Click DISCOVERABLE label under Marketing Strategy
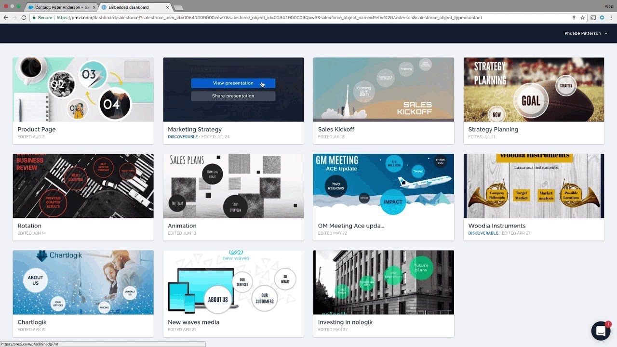This screenshot has height=347, width=617. (183, 137)
